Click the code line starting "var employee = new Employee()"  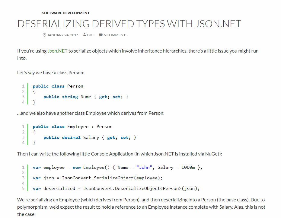click(x=118, y=168)
